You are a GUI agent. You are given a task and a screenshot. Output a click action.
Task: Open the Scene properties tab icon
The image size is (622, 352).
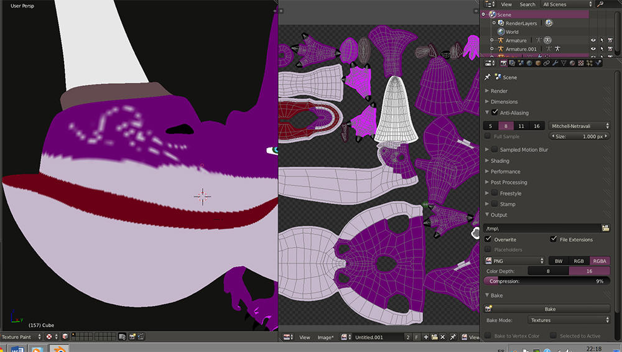click(x=521, y=63)
